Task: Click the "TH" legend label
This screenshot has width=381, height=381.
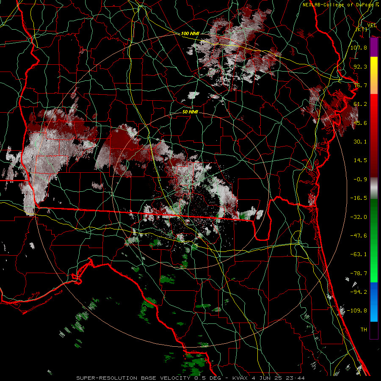Action: point(364,330)
